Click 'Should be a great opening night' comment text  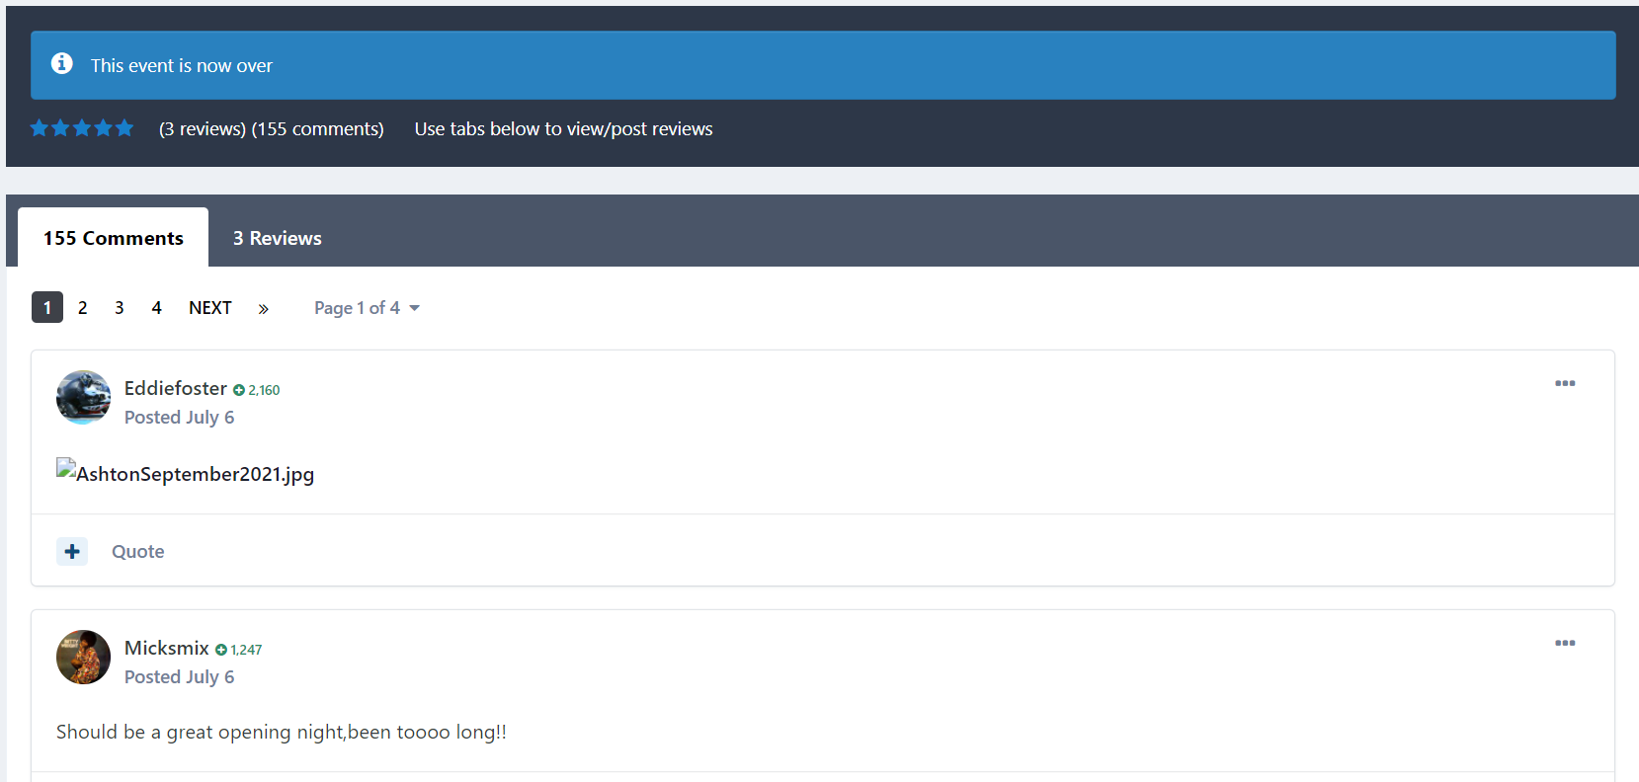(x=282, y=732)
